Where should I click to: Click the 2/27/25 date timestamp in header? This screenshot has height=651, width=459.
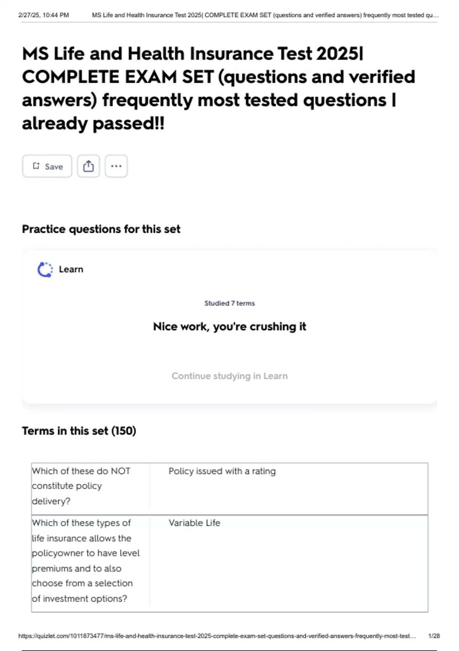pos(44,15)
